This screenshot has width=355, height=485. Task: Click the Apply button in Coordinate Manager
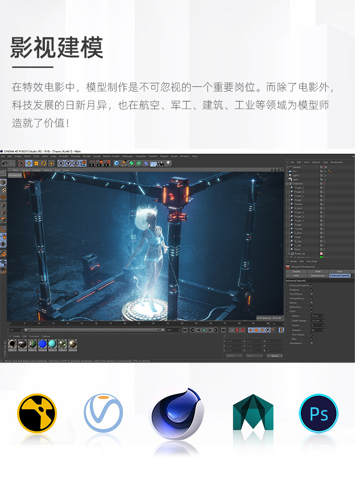tap(275, 356)
